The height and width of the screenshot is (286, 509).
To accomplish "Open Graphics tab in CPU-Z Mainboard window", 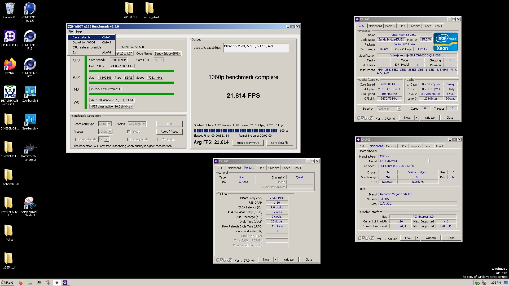I will click(x=416, y=146).
